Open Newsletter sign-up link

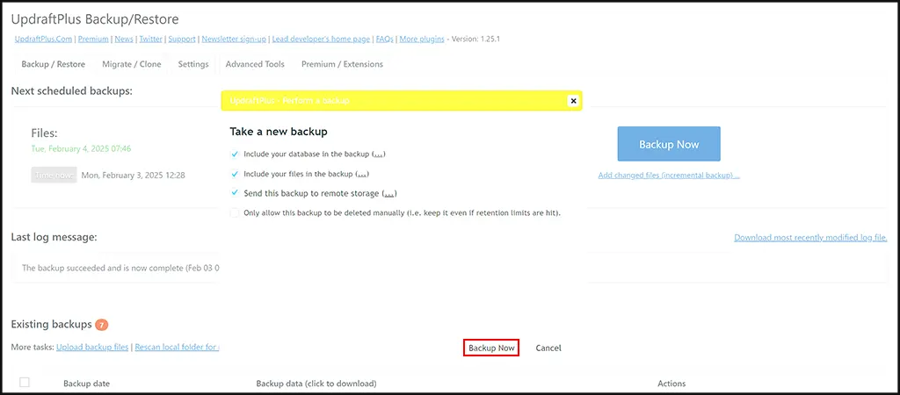pyautogui.click(x=234, y=39)
